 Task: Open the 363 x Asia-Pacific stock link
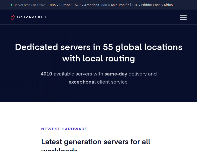point(115,5)
